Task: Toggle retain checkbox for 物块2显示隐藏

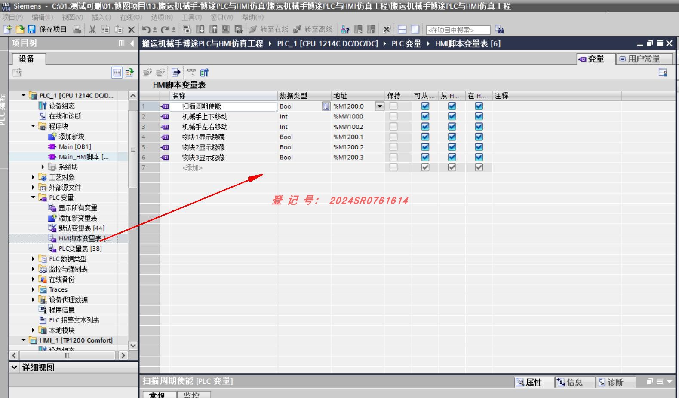Action: point(393,147)
